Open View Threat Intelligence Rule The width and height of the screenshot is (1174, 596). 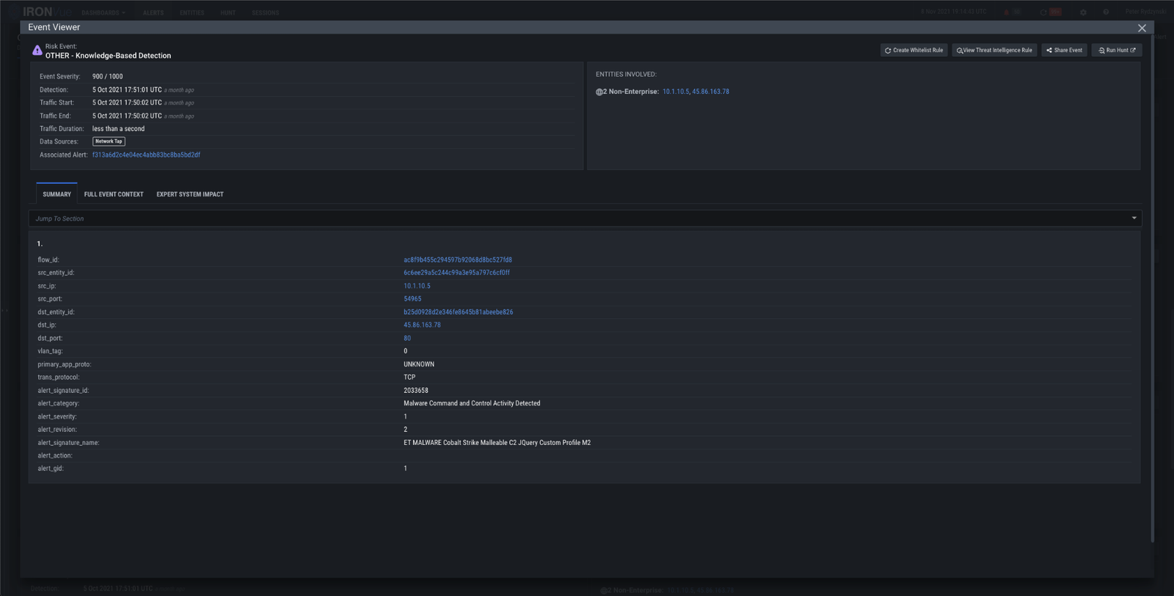994,51
